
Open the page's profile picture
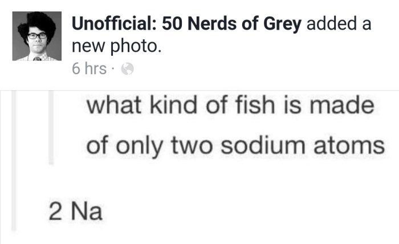coord(37,36)
